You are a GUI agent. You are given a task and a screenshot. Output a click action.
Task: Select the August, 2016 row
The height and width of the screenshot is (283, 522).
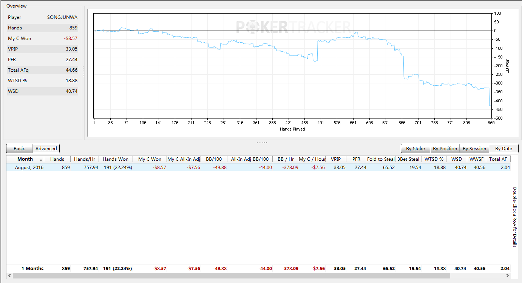pyautogui.click(x=258, y=168)
